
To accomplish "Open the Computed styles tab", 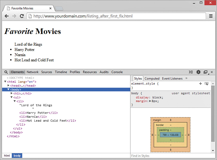I will click(x=152, y=78).
